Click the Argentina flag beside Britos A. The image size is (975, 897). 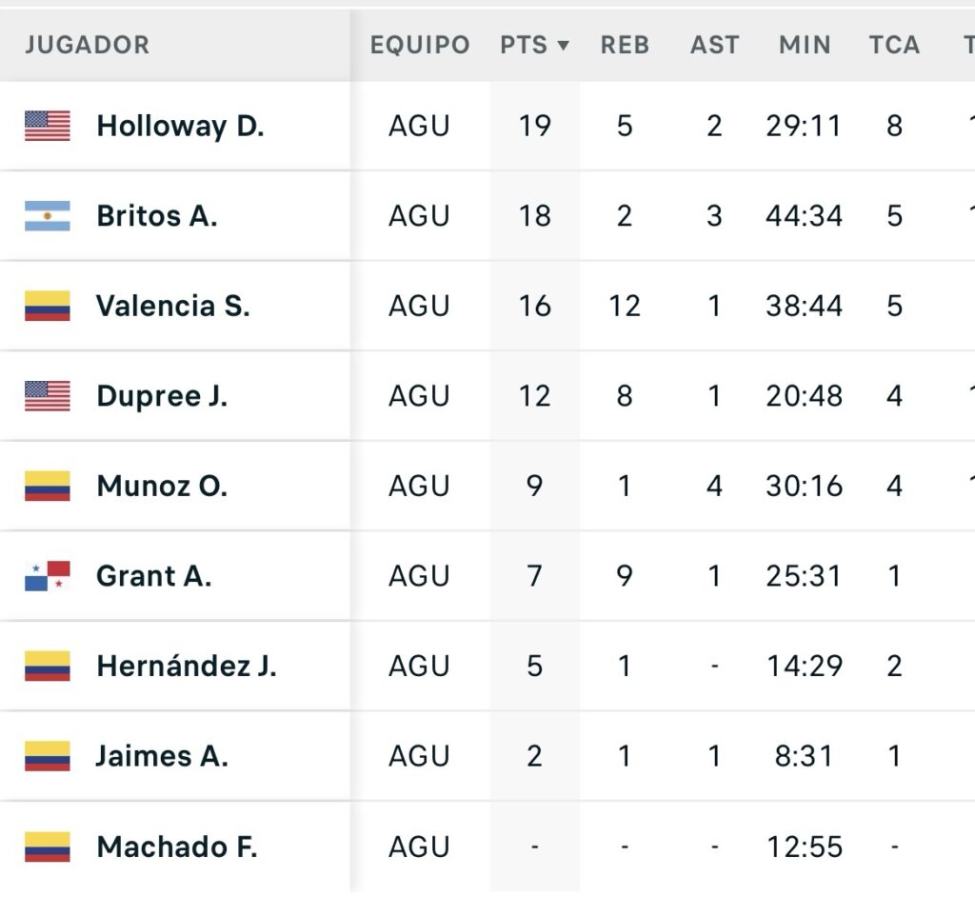48,216
